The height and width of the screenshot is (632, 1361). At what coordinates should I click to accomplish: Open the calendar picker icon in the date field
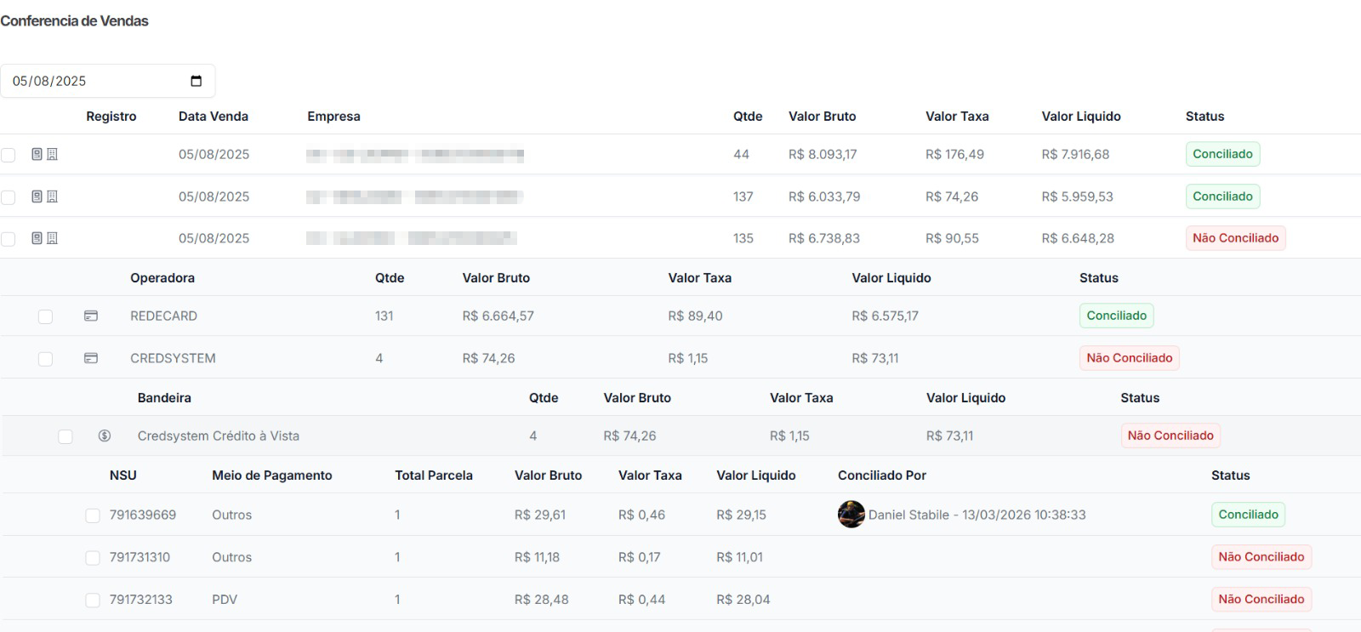pos(196,81)
